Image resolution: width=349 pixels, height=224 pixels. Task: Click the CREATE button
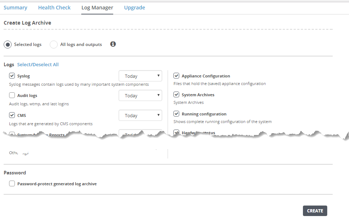pyautogui.click(x=315, y=211)
